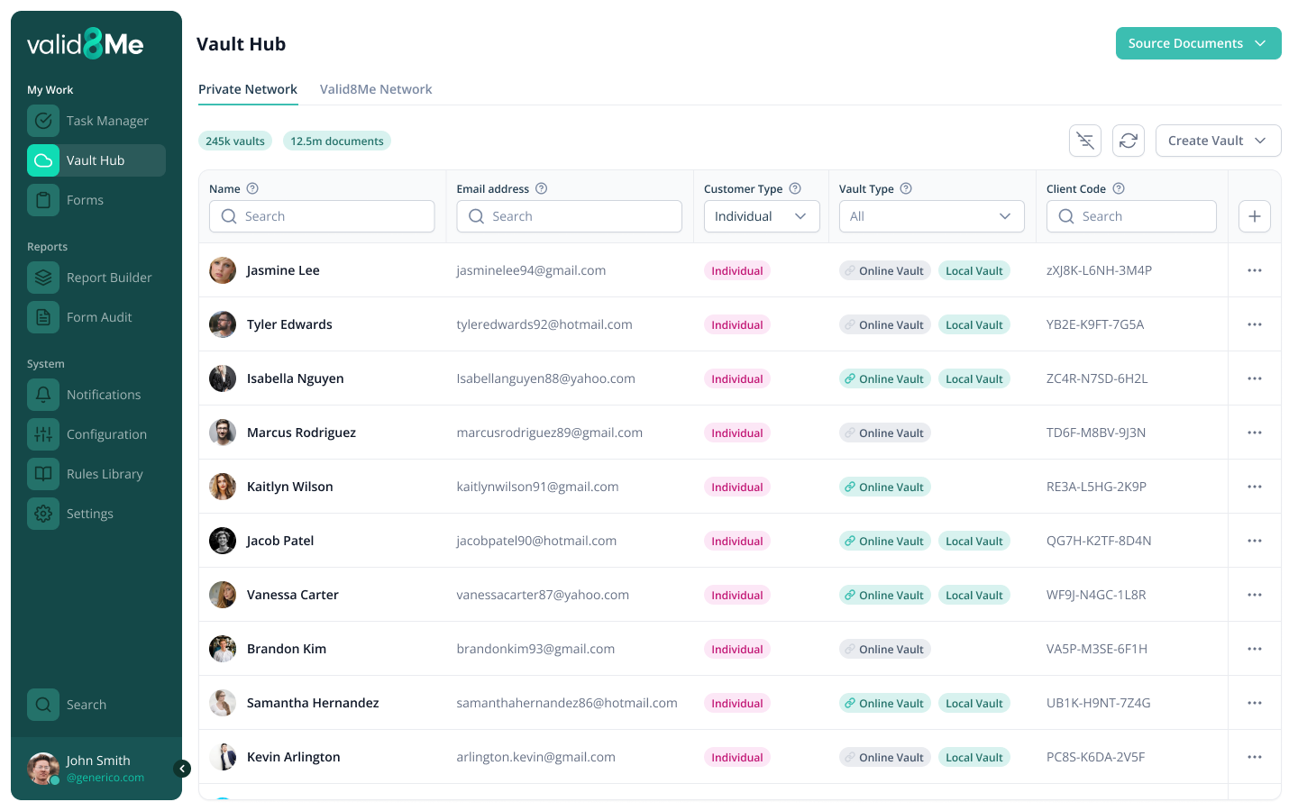Switch to the Valid8Me Network tab
Viewport: 1298px width, 811px height.
(376, 89)
